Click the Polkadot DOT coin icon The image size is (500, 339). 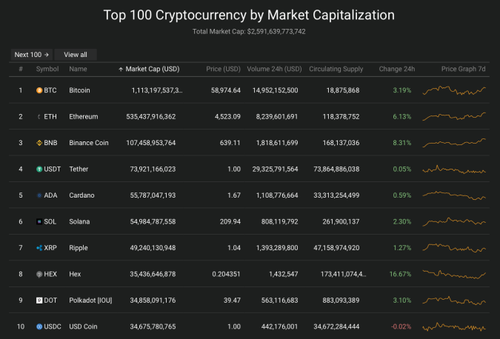pos(39,301)
